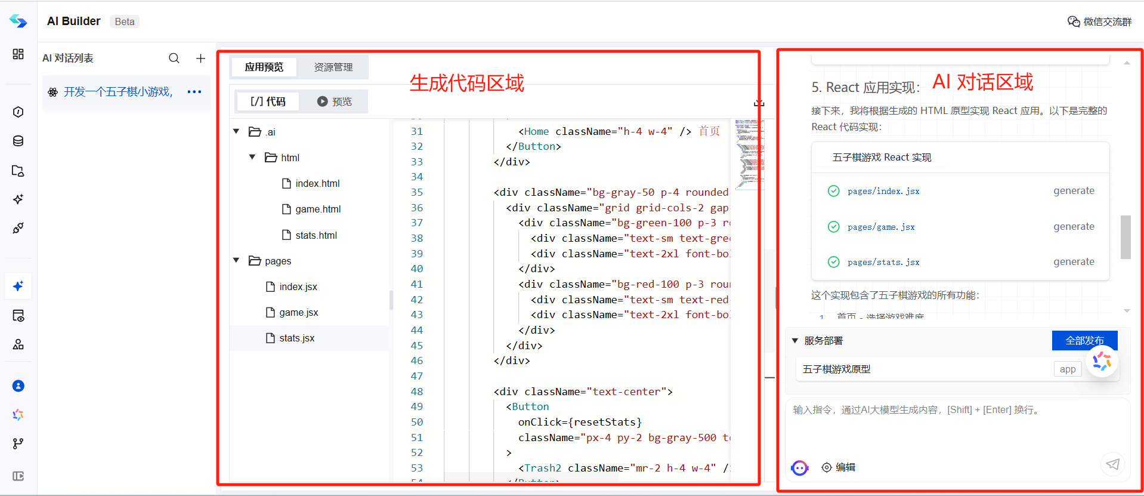This screenshot has width=1144, height=496.
Task: Click code line number 48
Action: pos(417,392)
